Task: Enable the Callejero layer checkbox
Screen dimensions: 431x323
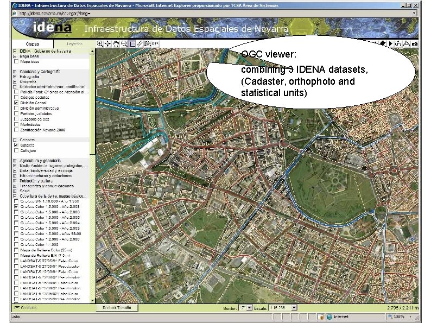Action: 16,150
